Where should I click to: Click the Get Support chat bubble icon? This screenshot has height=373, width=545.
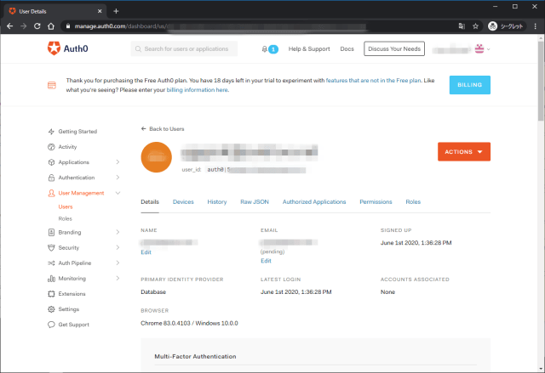(51, 325)
